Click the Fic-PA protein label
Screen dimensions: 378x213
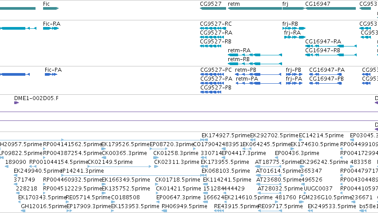point(53,70)
